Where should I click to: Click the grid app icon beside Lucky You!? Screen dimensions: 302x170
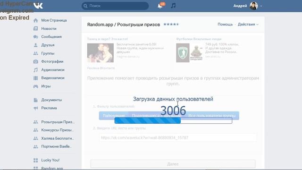(x=36, y=161)
